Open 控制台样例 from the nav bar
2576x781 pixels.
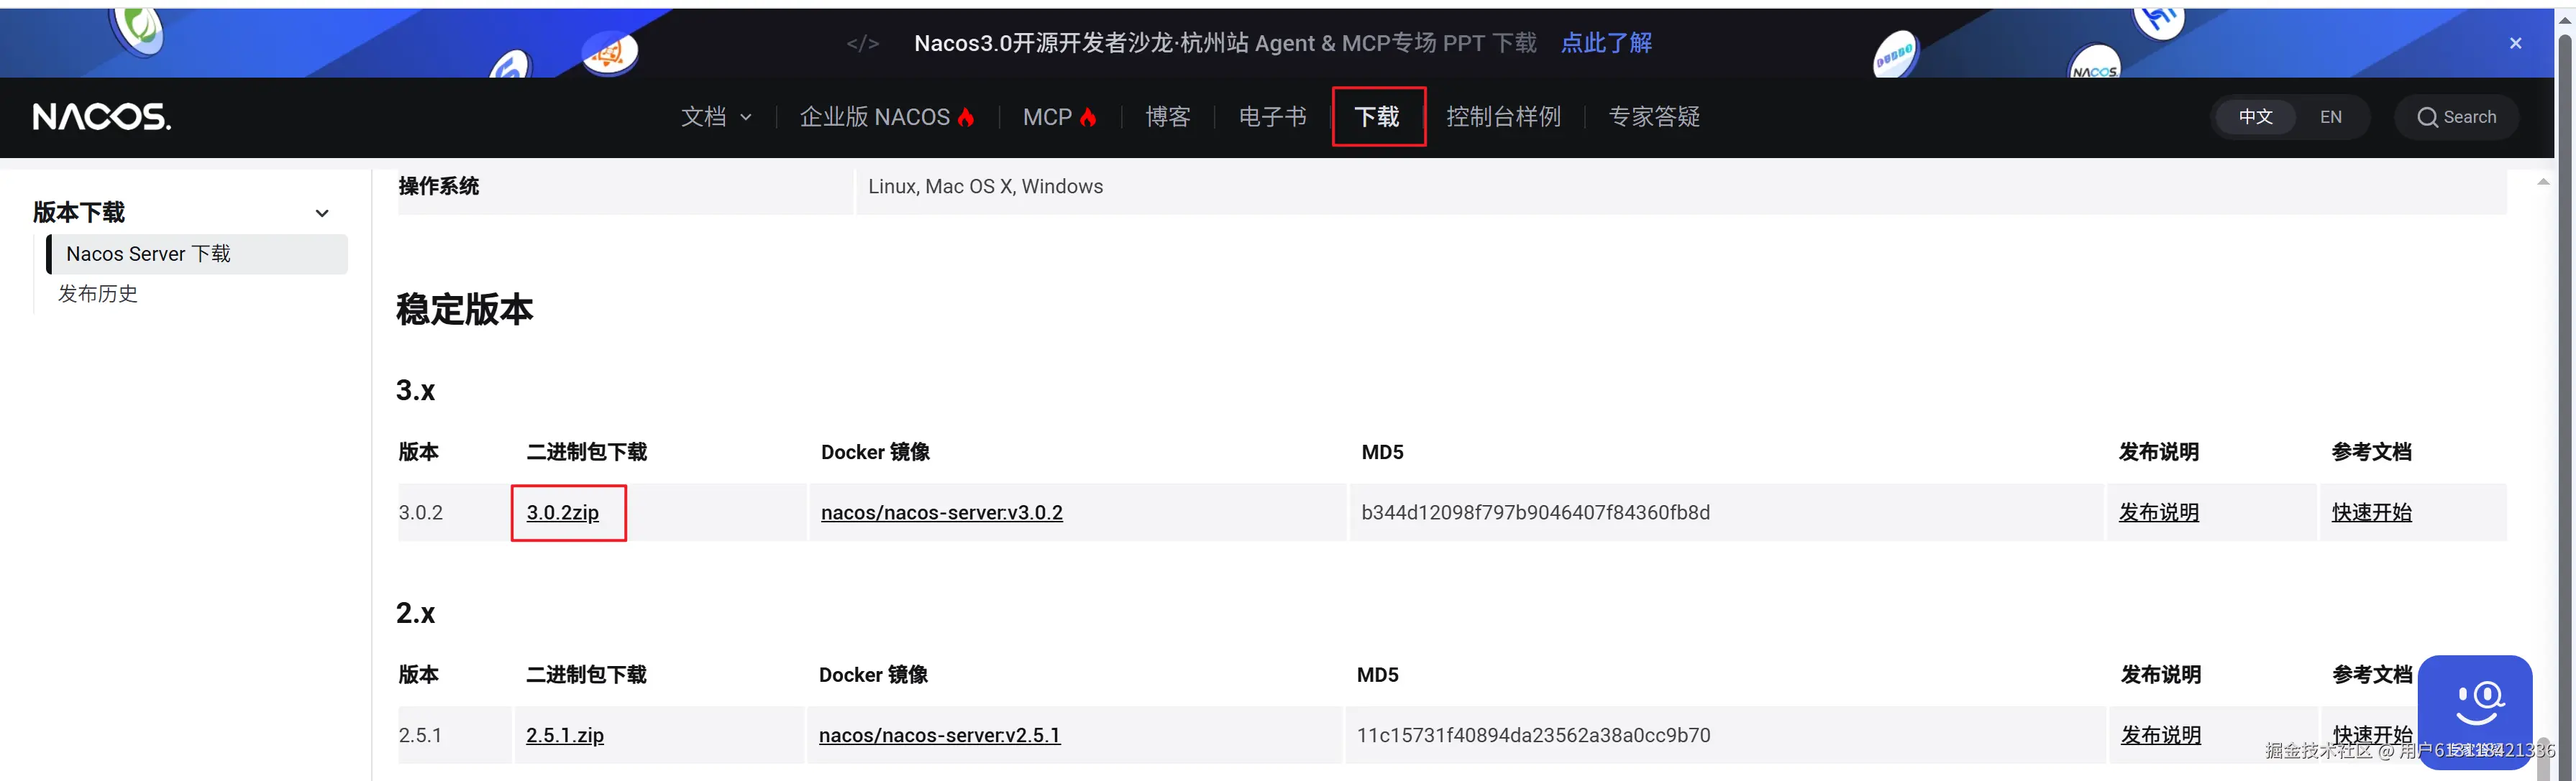(1503, 118)
